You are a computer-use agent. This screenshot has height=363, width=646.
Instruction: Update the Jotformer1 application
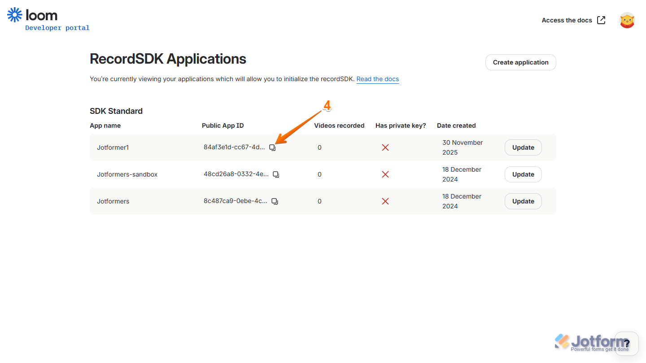tap(523, 147)
